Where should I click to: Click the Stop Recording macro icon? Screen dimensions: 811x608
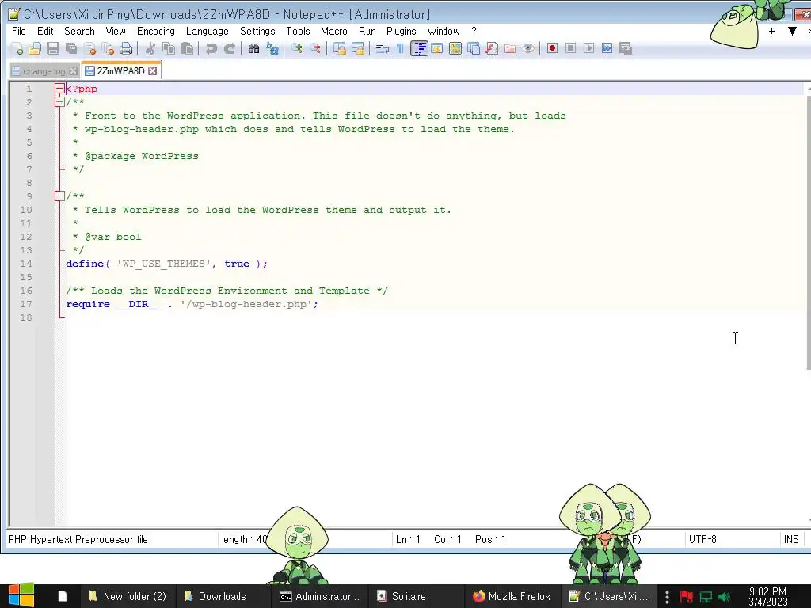[x=570, y=48]
